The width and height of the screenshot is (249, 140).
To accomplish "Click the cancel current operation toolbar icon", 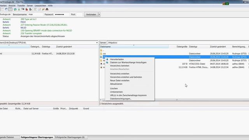I will 23,9.
